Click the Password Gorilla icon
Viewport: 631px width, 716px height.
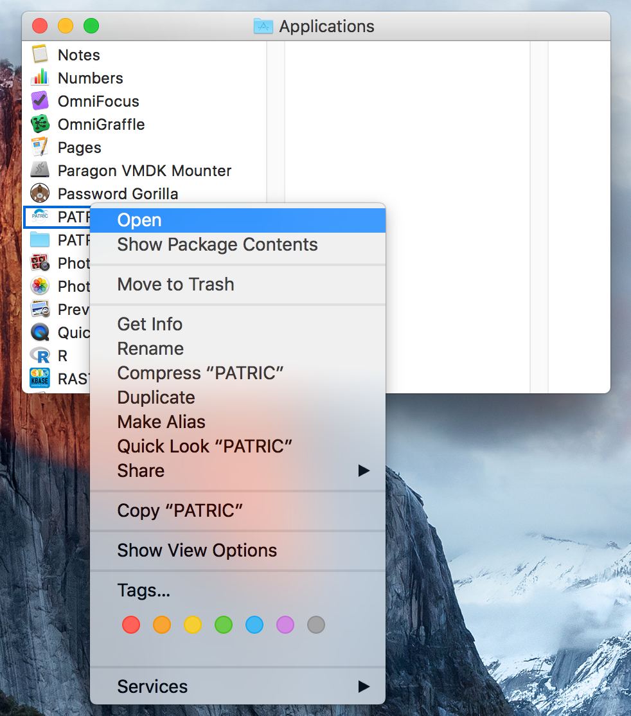pos(40,193)
